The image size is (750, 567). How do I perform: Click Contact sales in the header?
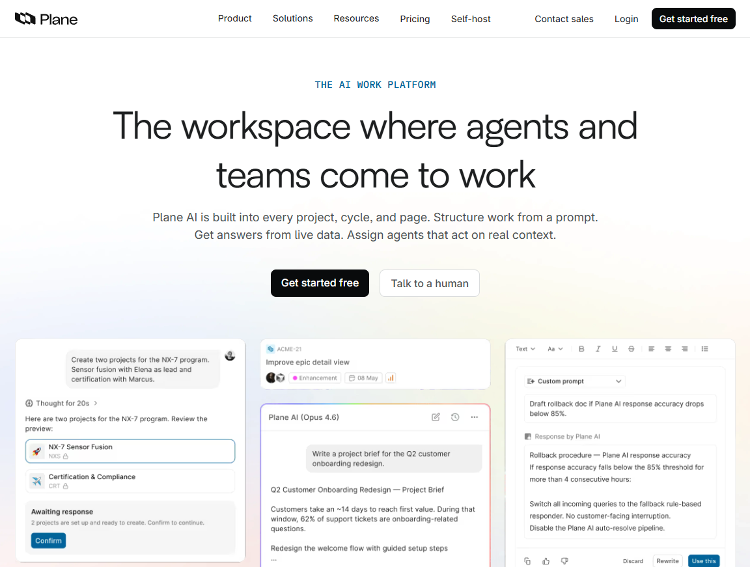pos(564,19)
